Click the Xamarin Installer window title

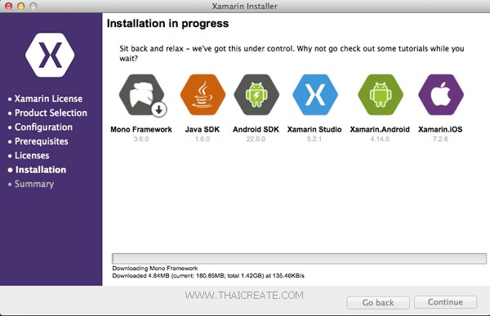pyautogui.click(x=245, y=7)
